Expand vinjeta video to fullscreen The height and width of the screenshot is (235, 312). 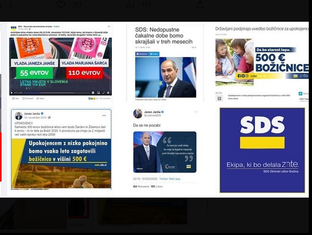[104, 93]
